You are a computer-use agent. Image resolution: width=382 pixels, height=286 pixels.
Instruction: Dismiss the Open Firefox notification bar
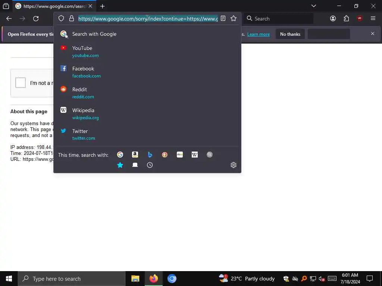click(373, 34)
